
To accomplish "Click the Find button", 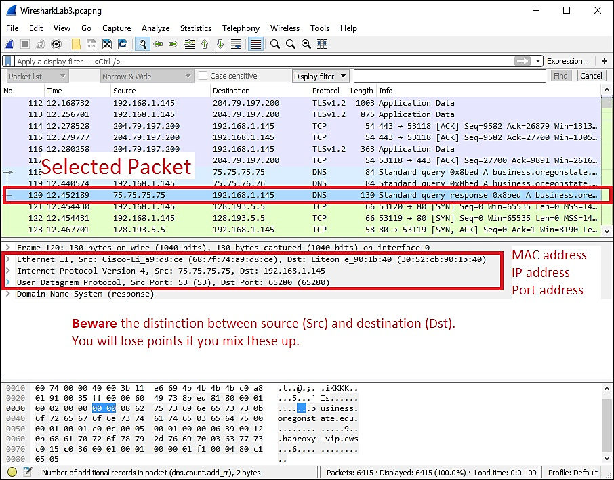I will pos(560,76).
